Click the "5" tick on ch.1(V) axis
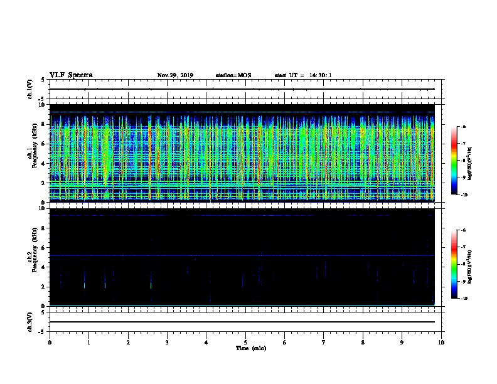 (x=43, y=80)
